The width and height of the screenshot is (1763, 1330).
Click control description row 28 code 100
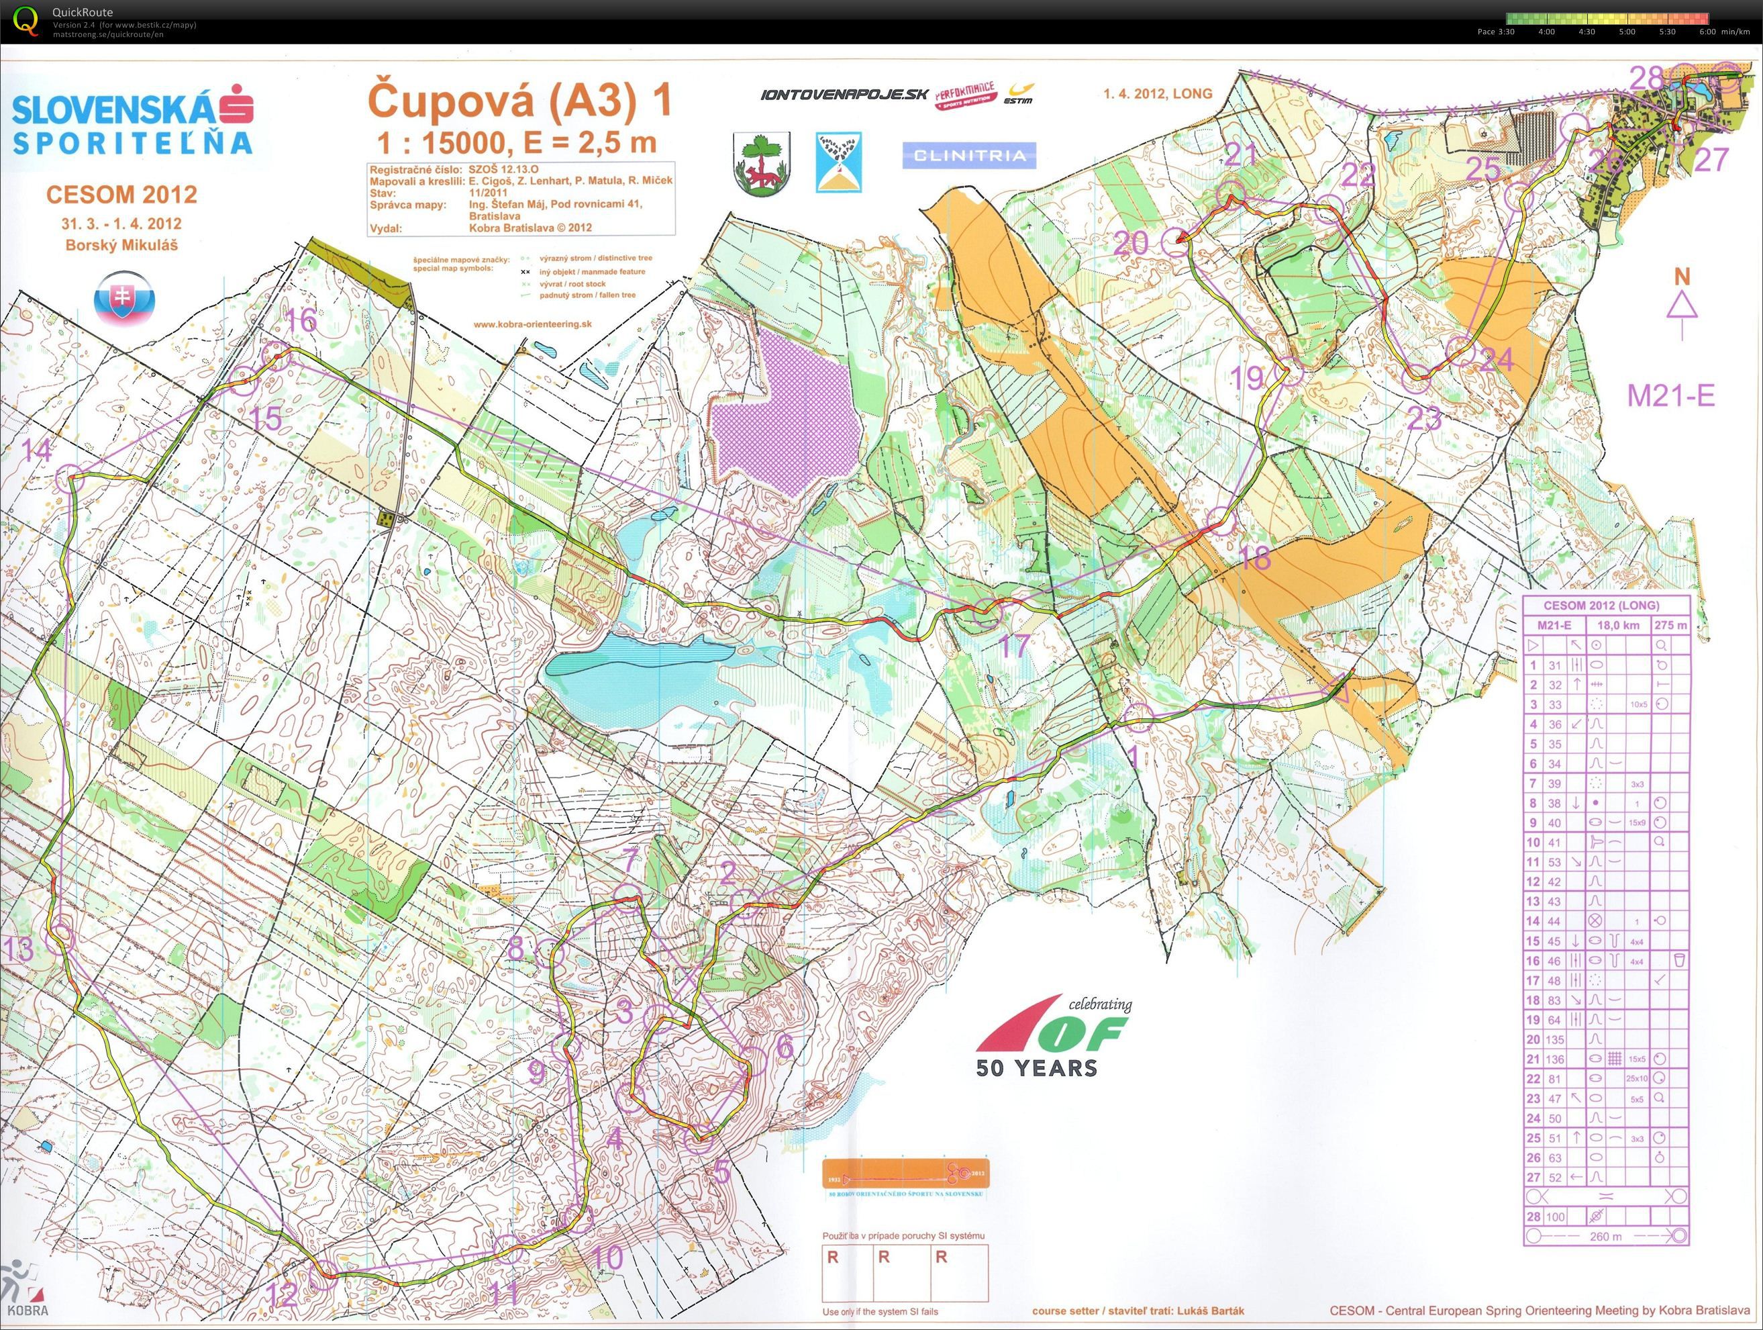tap(1606, 1217)
